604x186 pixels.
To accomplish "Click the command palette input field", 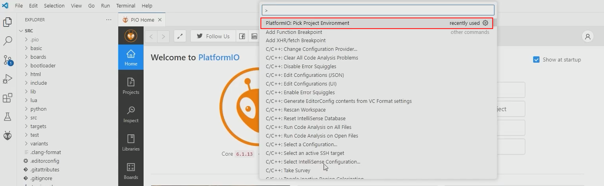I will (378, 10).
